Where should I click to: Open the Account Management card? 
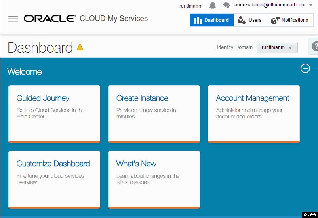click(254, 114)
